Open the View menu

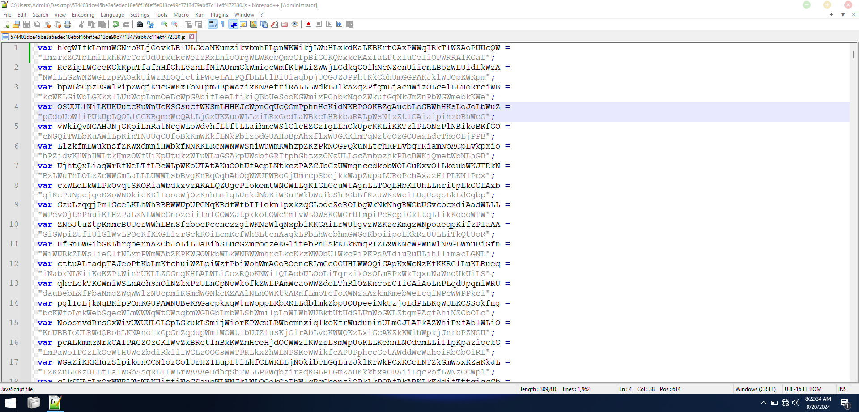coord(60,15)
